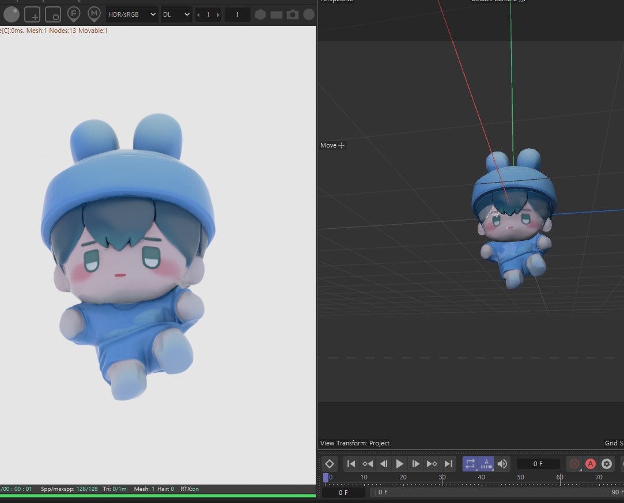The height and width of the screenshot is (503, 624).
Task: Toggle the red autokeying (A) button
Action: 591,464
